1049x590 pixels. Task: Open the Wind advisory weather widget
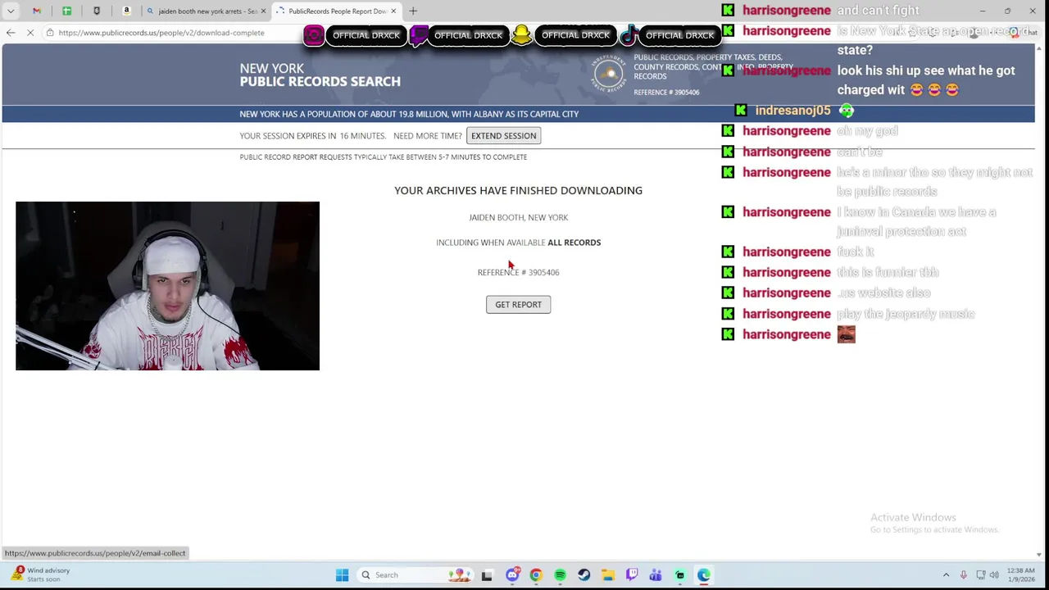41,574
